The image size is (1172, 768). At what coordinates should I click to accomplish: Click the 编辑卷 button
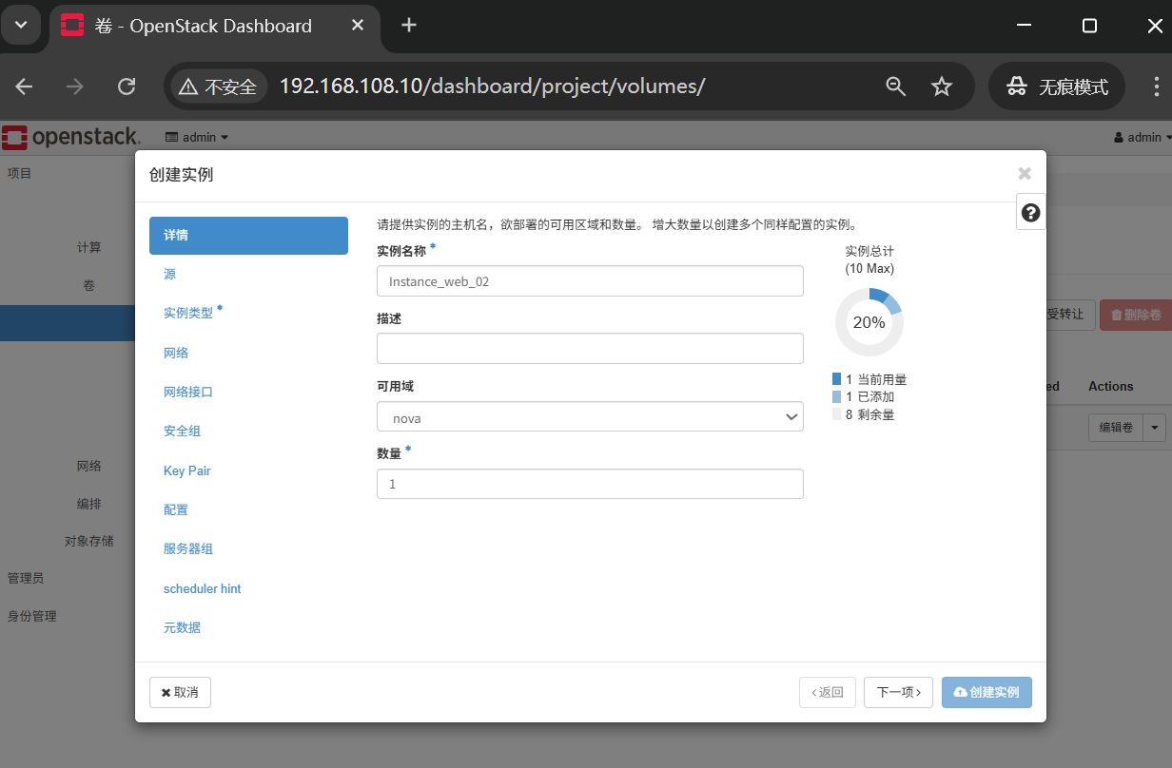1115,428
